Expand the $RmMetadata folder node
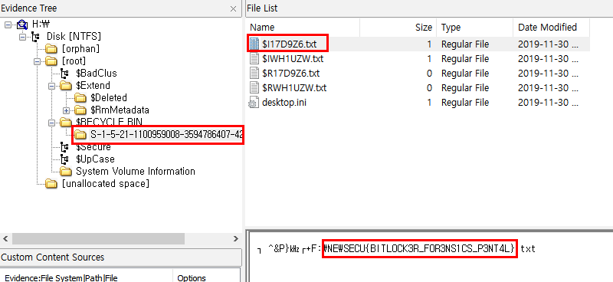Viewport: 613px width, 282px height. pos(66,110)
